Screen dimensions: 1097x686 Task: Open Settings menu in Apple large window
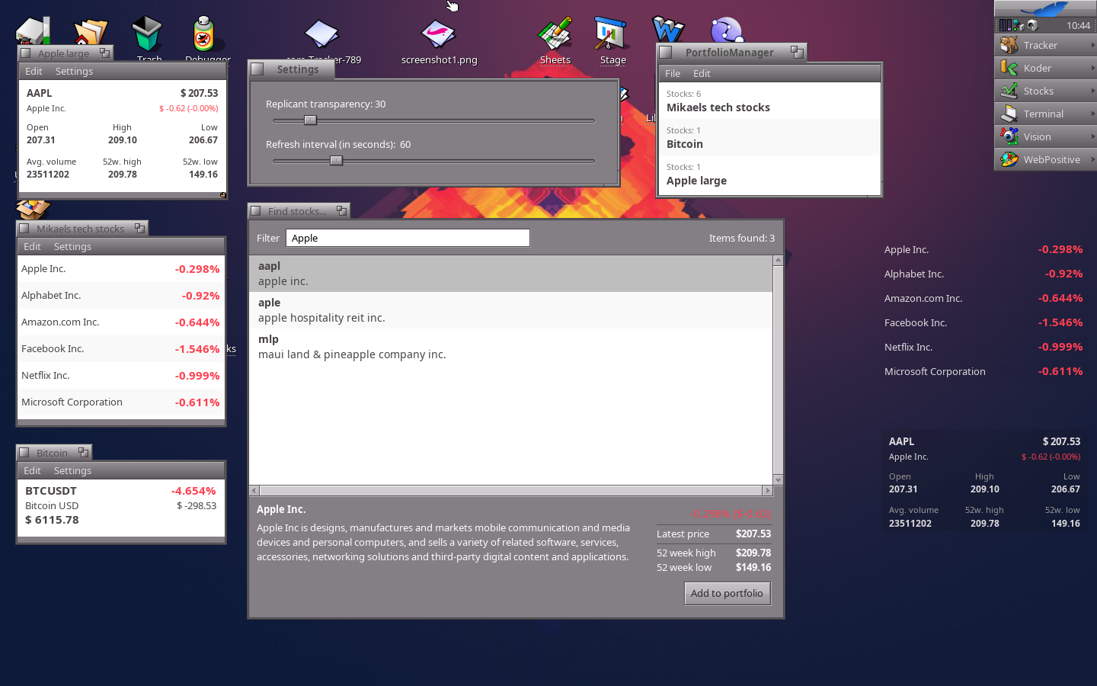pyautogui.click(x=74, y=71)
